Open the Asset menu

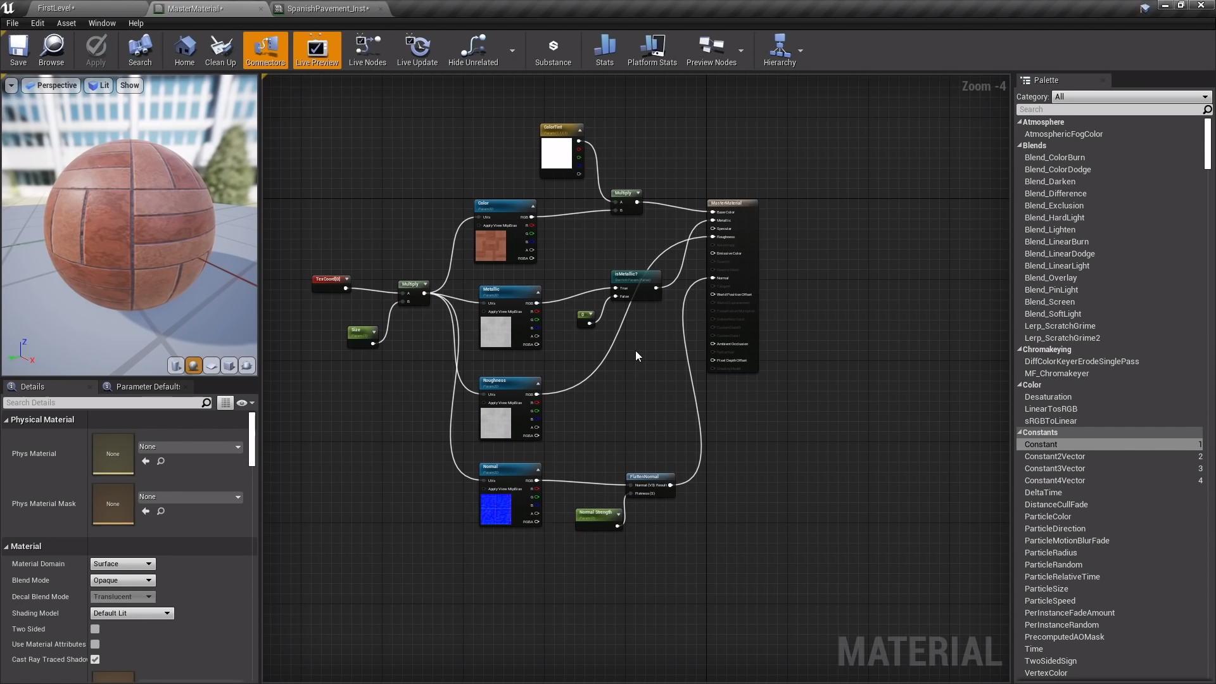click(x=66, y=23)
